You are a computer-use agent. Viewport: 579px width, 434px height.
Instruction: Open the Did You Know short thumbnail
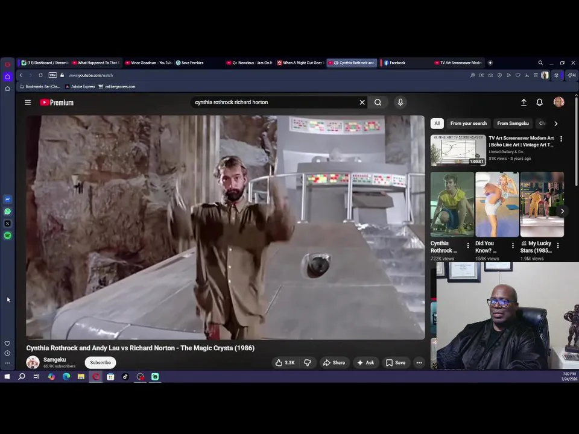coord(497,204)
